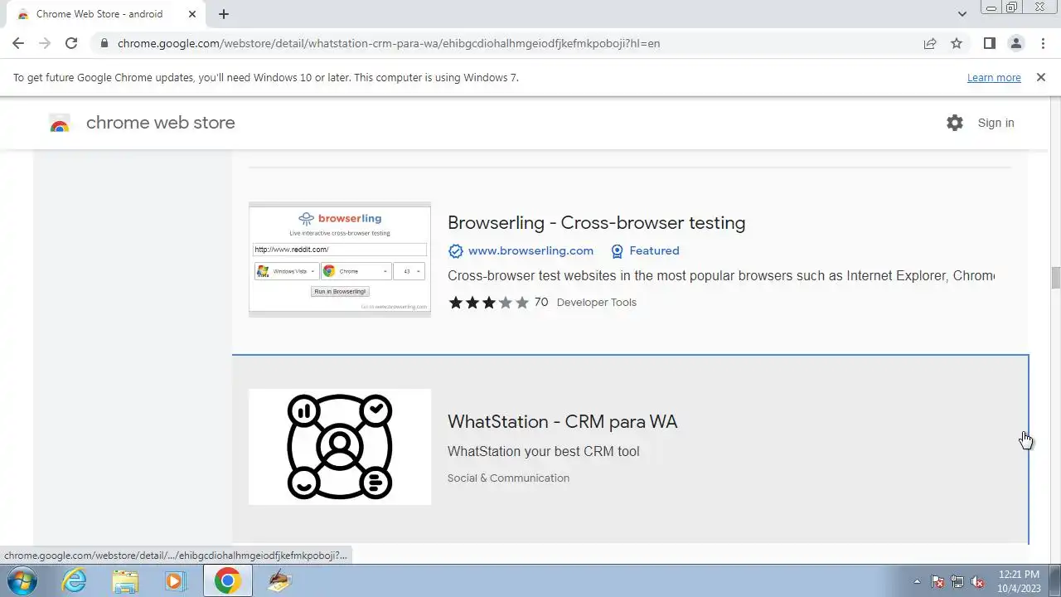Open Browserling - Cross-browser testing title
This screenshot has width=1061, height=597.
coord(596,222)
